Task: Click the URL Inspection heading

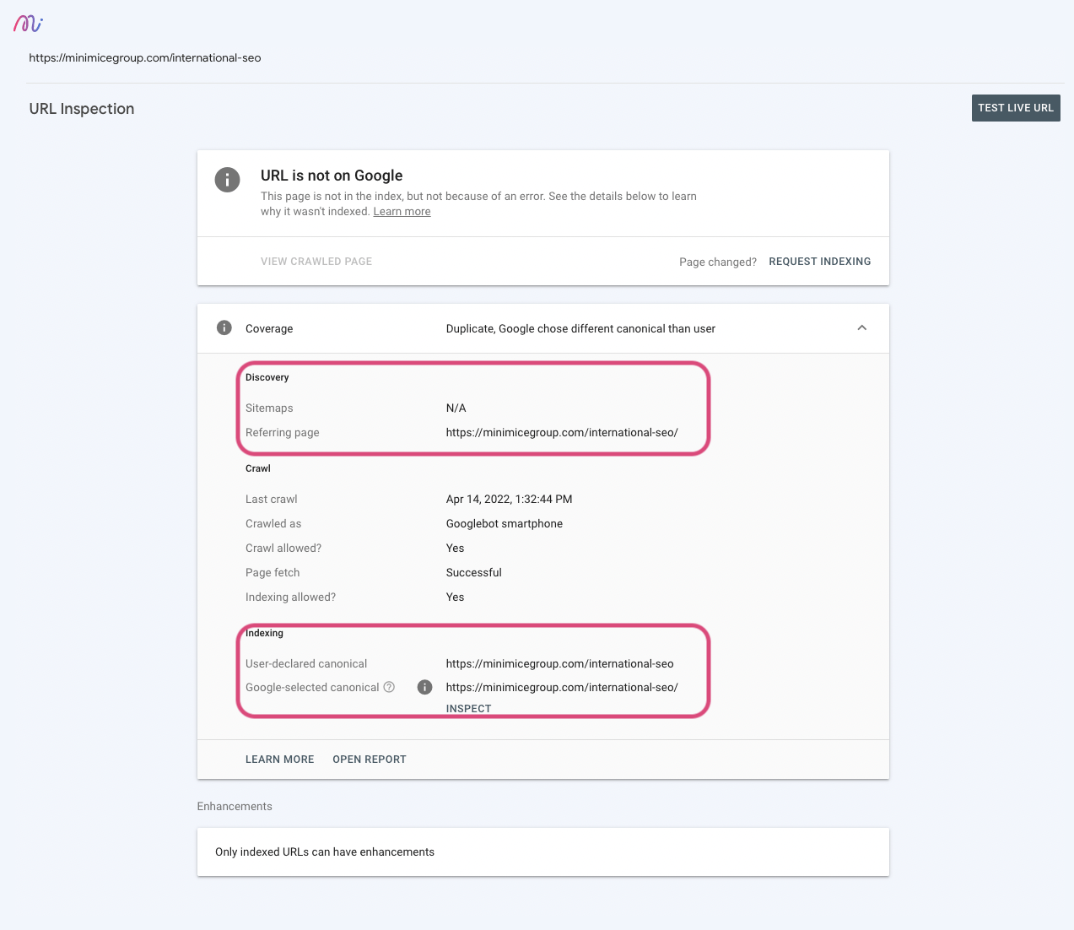Action: pyautogui.click(x=82, y=109)
